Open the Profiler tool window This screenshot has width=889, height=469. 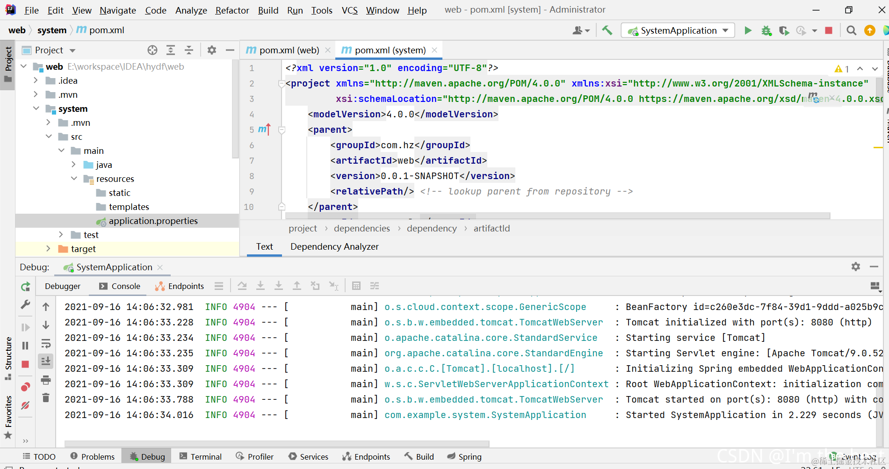[255, 456]
